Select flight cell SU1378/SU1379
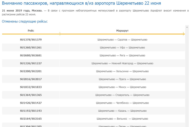Screen dimensions: 191x127 point(31,40)
